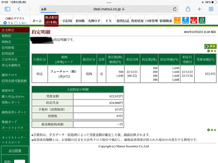Go back with Safari back arrow
Viewport: 218px width, 163px height.
(x=19, y=9)
